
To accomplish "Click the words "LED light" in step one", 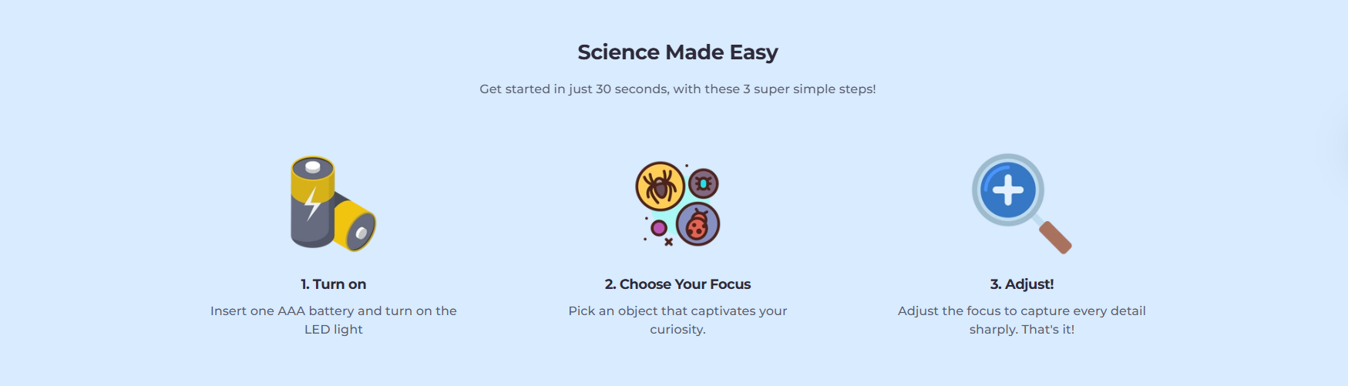I will pyautogui.click(x=333, y=330).
